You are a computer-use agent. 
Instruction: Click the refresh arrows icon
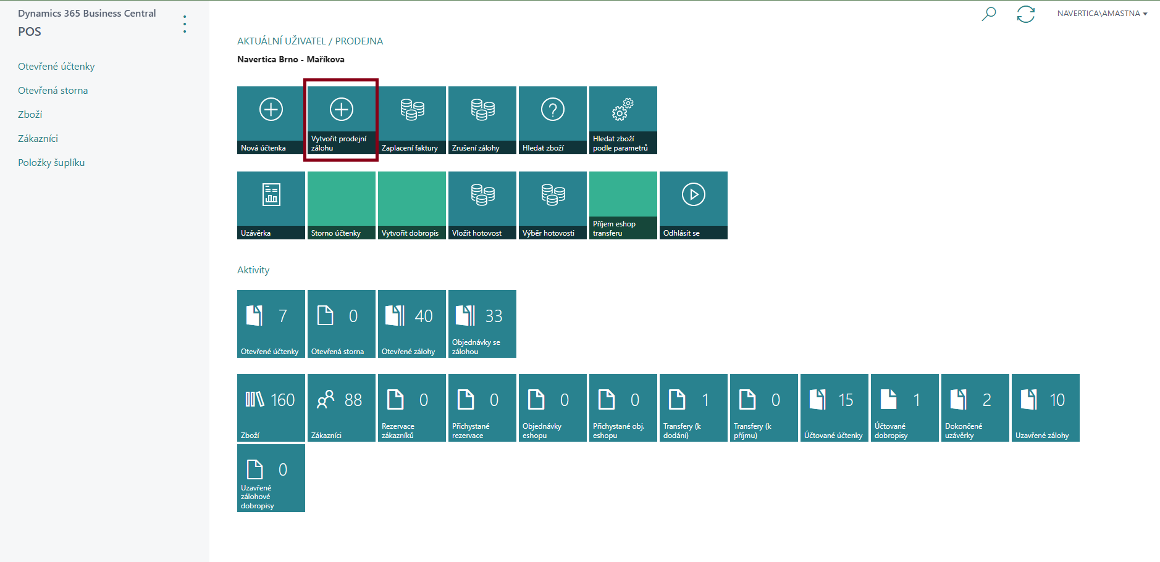pos(1025,14)
